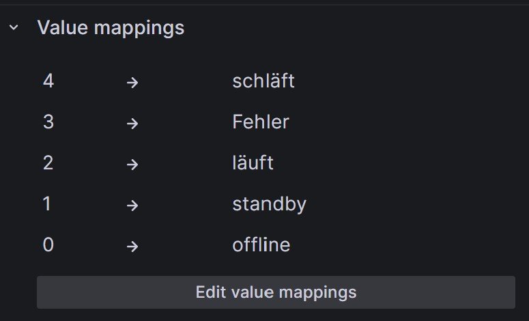Select the mapping value number 0
The height and width of the screenshot is (321, 529).
coord(48,245)
